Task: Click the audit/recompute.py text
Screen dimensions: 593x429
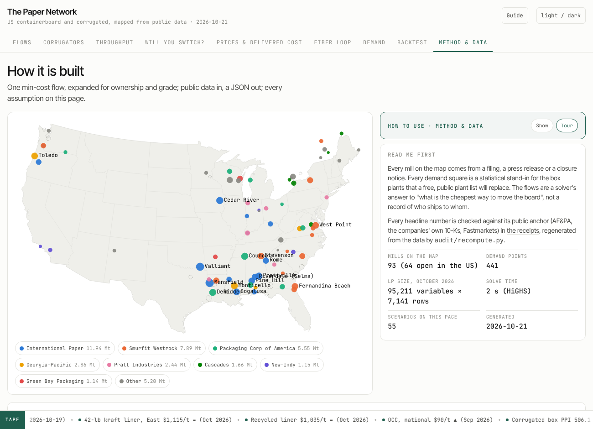Action: click(469, 240)
